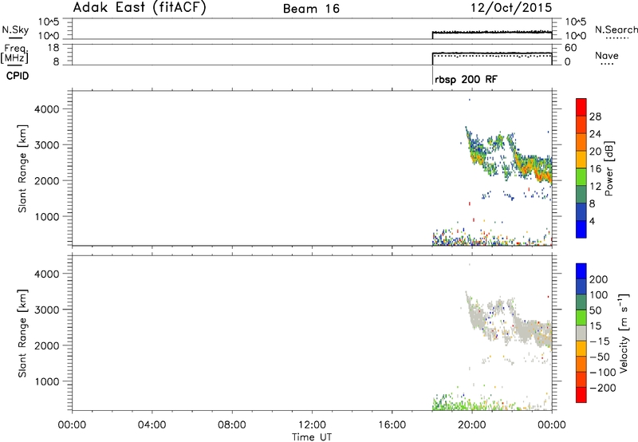Click the 'N.Search' legend label
Viewport: 638px width, 442px height.
[x=616, y=30]
